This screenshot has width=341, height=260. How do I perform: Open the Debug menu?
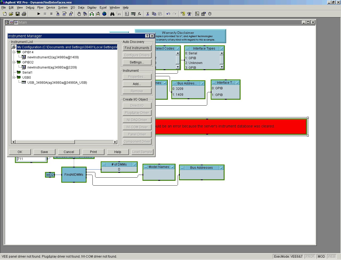click(x=30, y=7)
